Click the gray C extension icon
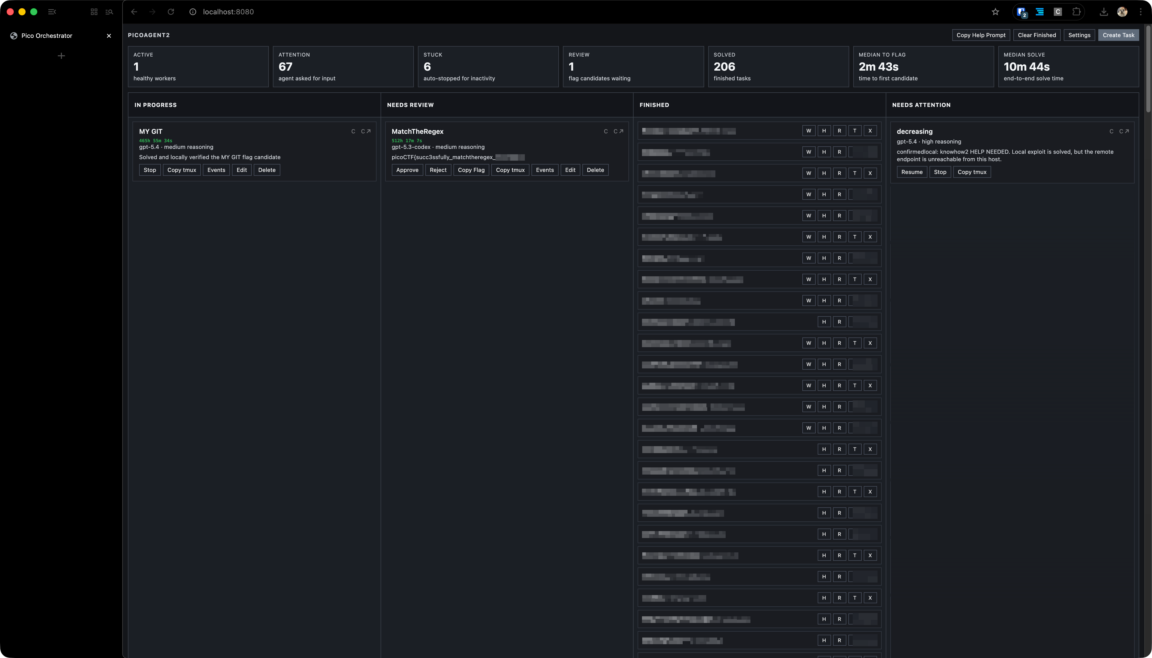 tap(1058, 12)
